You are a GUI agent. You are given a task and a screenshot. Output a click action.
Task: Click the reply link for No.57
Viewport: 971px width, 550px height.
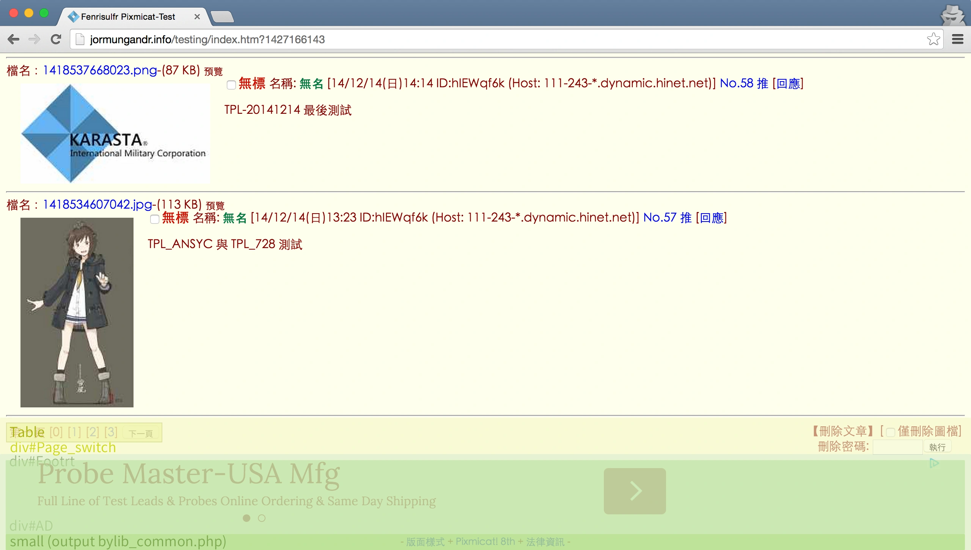(711, 218)
